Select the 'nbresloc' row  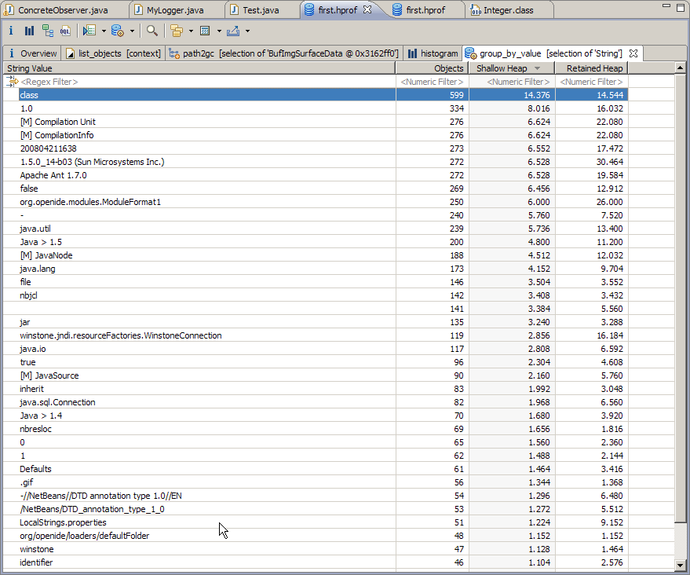pos(316,429)
